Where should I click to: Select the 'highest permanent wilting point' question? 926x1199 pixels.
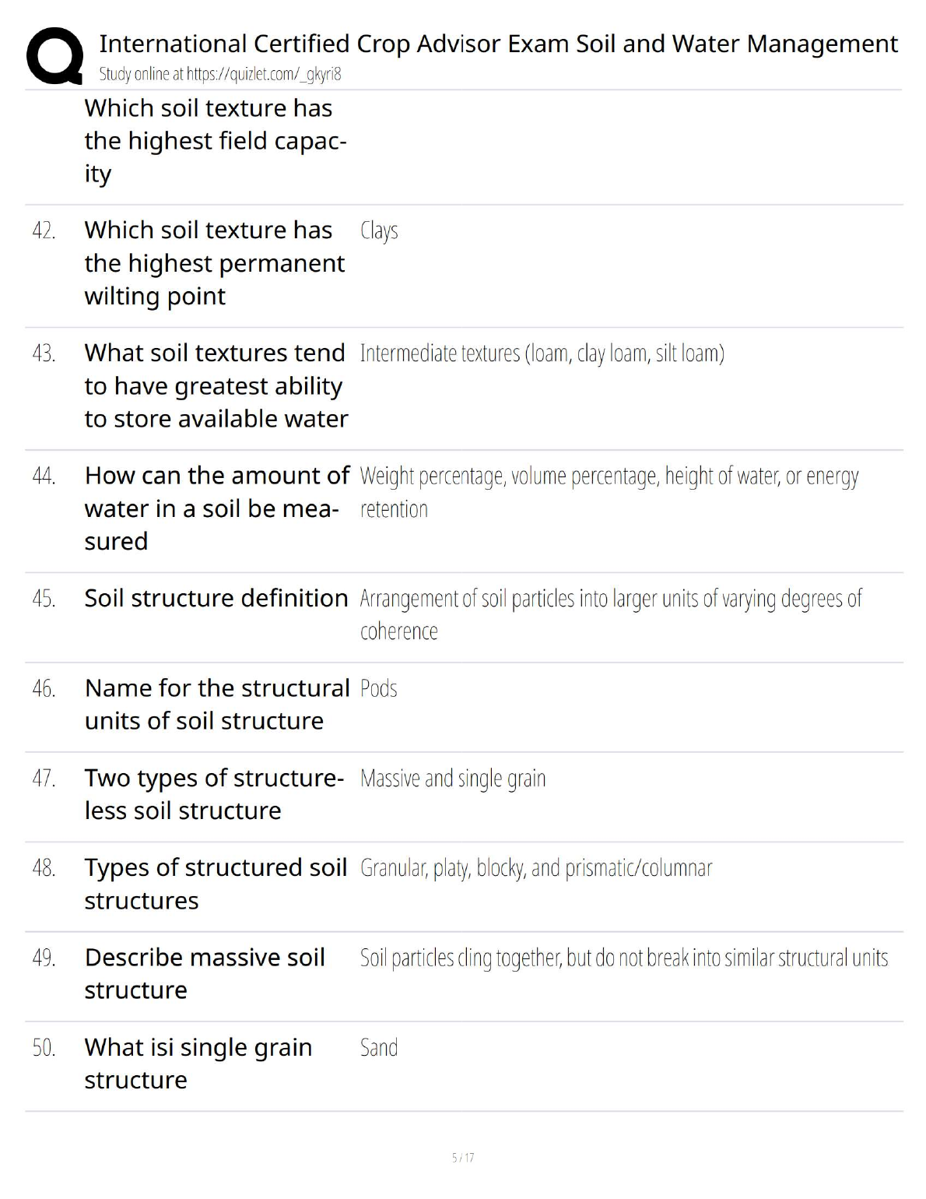coord(214,263)
